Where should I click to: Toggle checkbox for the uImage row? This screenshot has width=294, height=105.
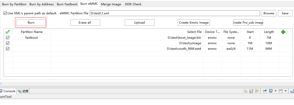point(8,43)
